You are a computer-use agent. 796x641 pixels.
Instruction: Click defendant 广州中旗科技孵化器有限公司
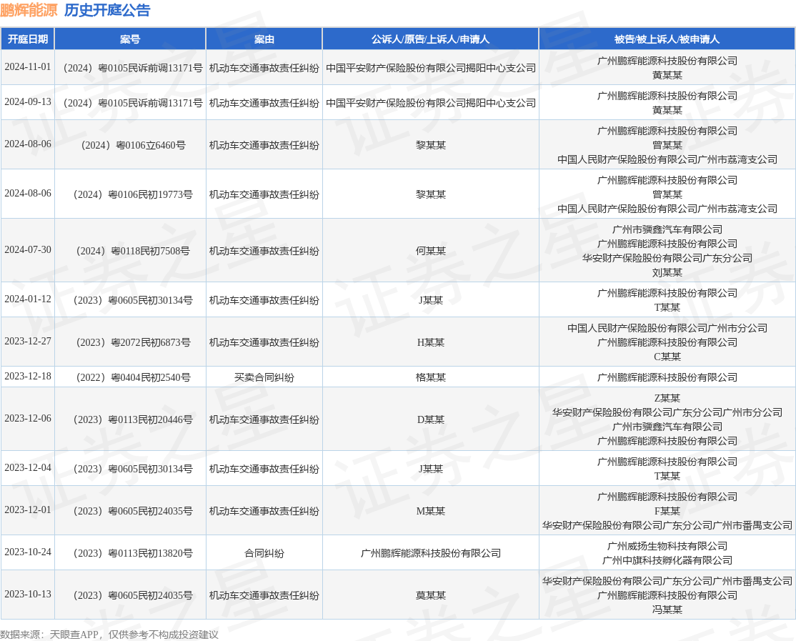pos(667,560)
